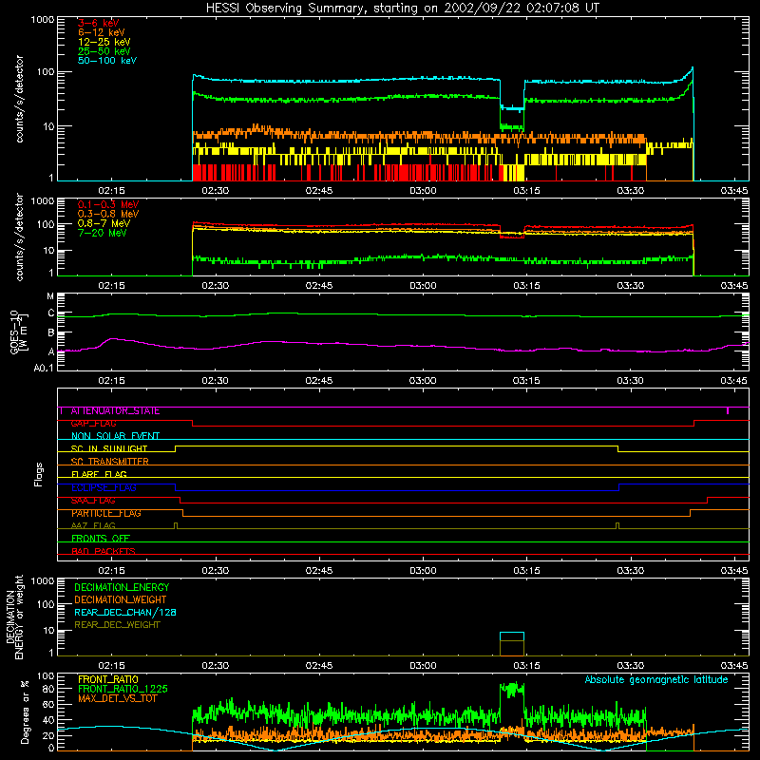760x760 pixels.
Task: Click the 7-20 MeV legend label
Action: tap(103, 233)
